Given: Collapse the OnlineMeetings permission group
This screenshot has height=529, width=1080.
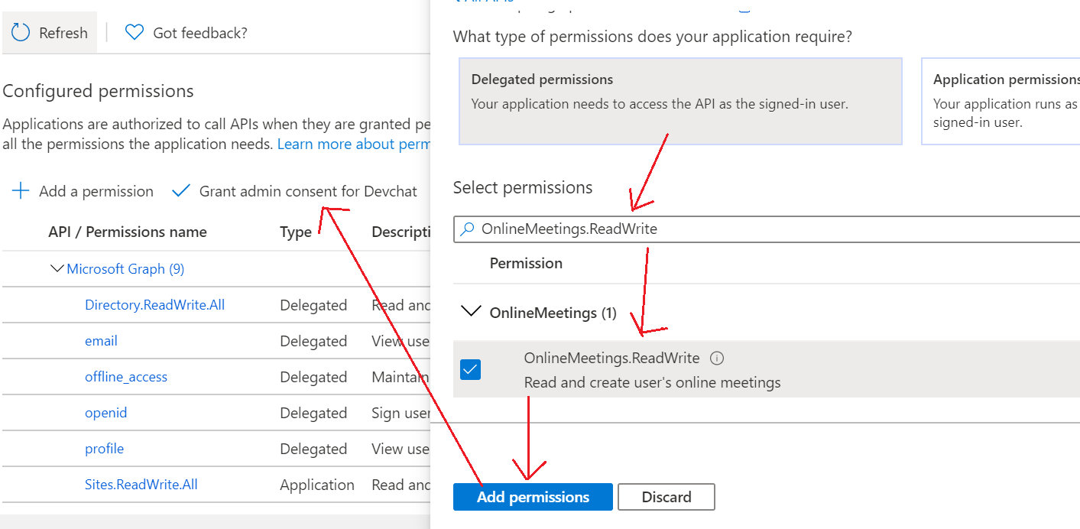Looking at the screenshot, I should click(469, 312).
